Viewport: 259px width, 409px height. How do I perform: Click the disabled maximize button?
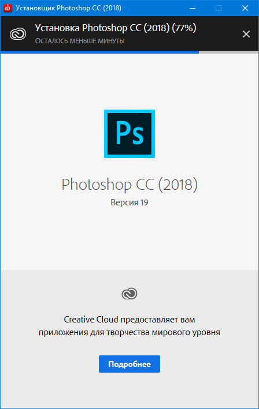click(219, 8)
